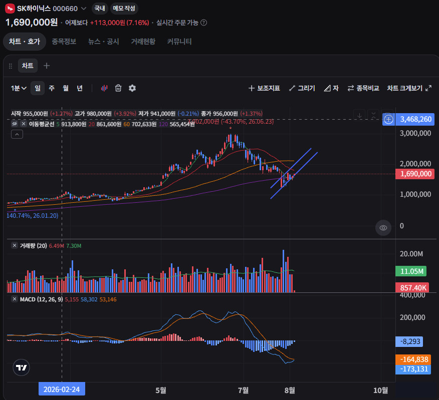Click the green 5 moving average period
This screenshot has height=400, width=439.
pos(58,124)
